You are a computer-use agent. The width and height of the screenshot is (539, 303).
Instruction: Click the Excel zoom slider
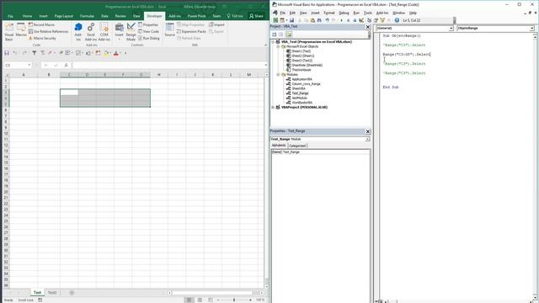click(x=234, y=300)
